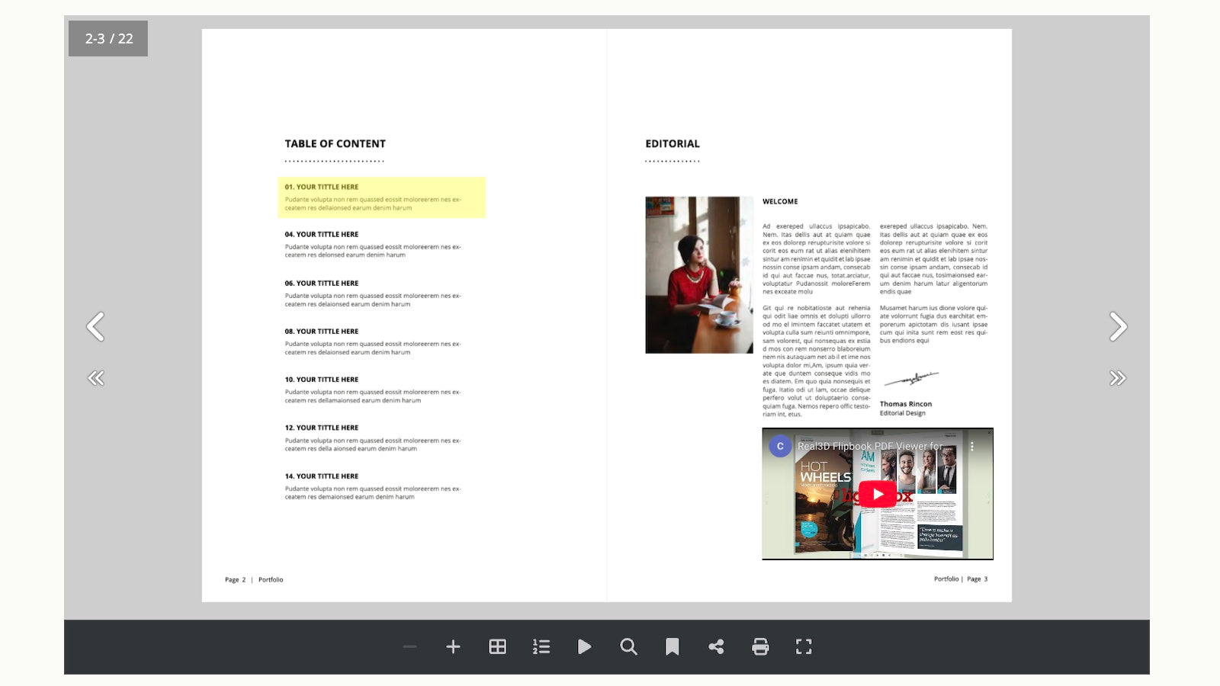Image resolution: width=1220 pixels, height=686 pixels.
Task: Toggle the bookmark for the current page
Action: (672, 646)
